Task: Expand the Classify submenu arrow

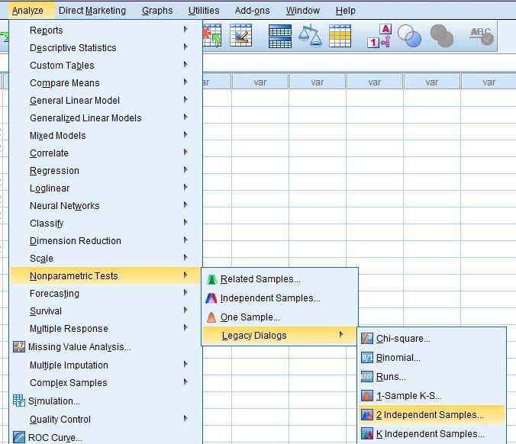Action: click(185, 222)
